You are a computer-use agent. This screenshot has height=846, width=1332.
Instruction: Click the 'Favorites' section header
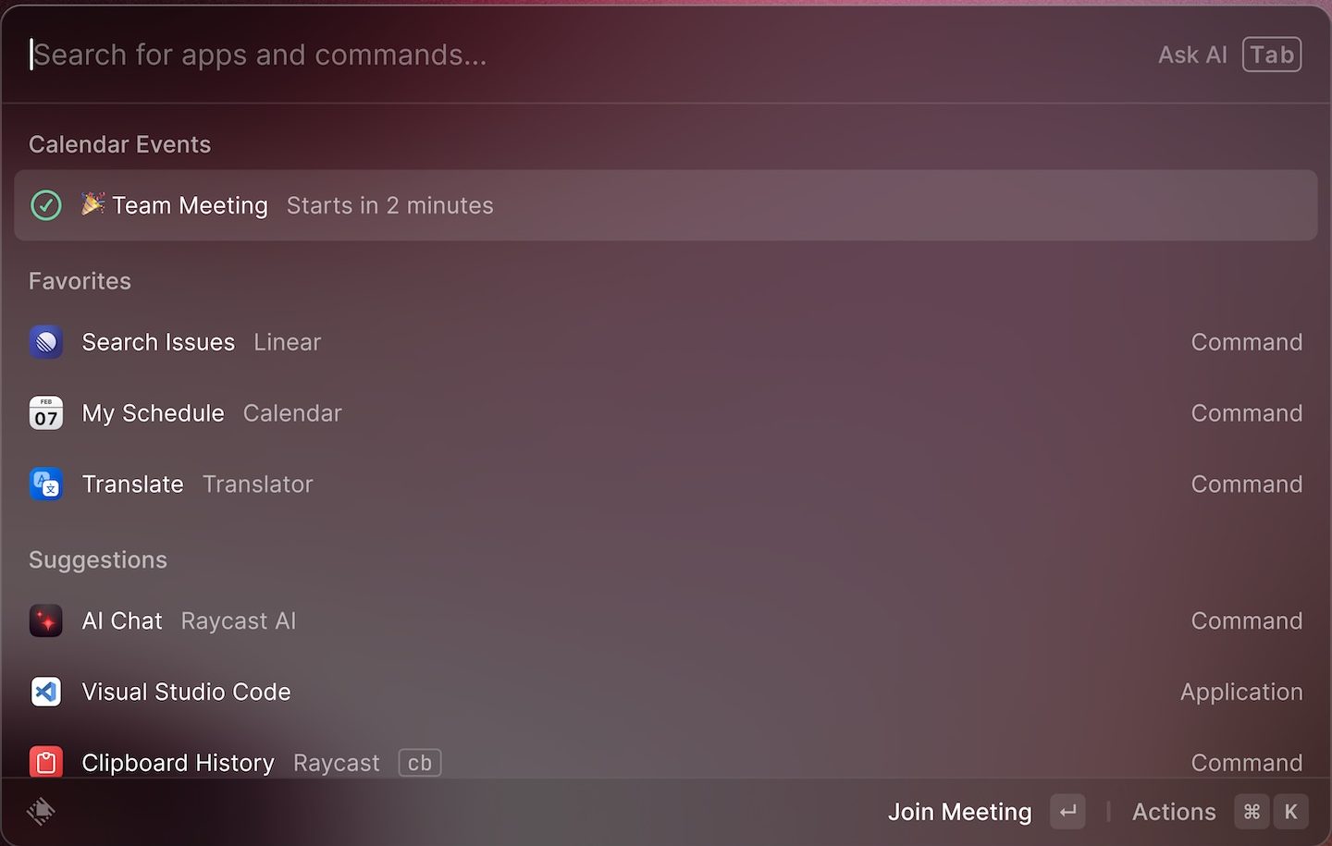tap(80, 281)
